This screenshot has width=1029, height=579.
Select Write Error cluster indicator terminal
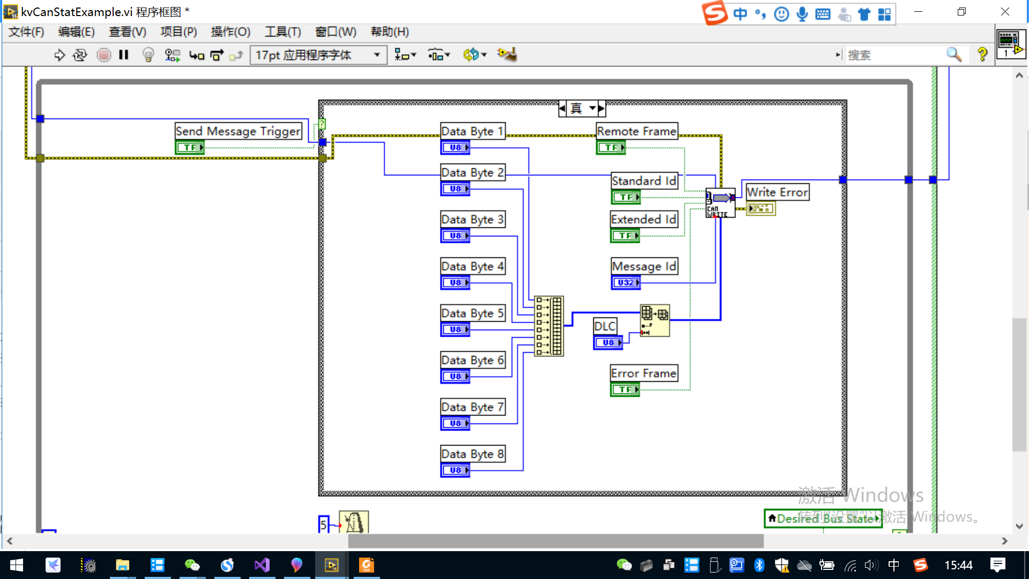761,209
